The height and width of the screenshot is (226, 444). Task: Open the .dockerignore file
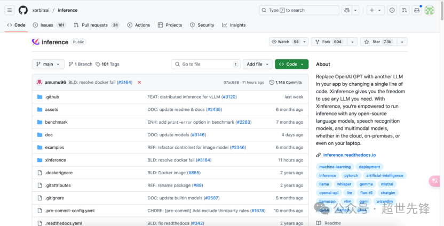59,173
